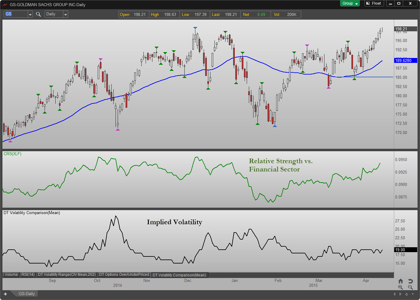The height and width of the screenshot is (300, 420).
Task: Zoom in on the chart
Action: click(x=401, y=287)
